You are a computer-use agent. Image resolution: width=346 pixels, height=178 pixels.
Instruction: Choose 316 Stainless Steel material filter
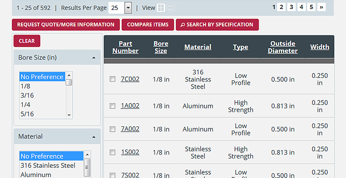[52, 165]
